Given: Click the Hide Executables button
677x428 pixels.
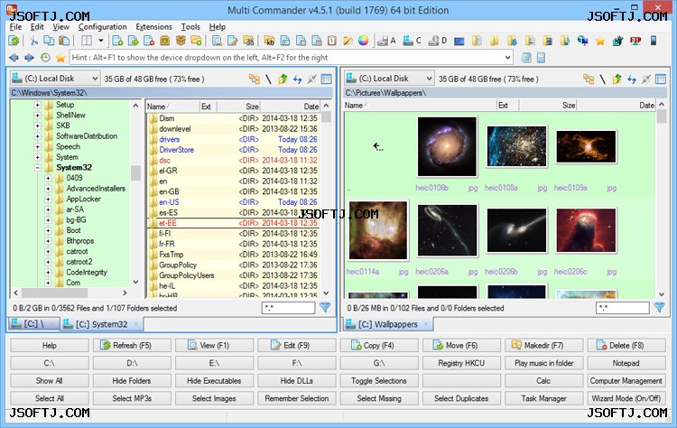Looking at the screenshot, I should coord(214,381).
